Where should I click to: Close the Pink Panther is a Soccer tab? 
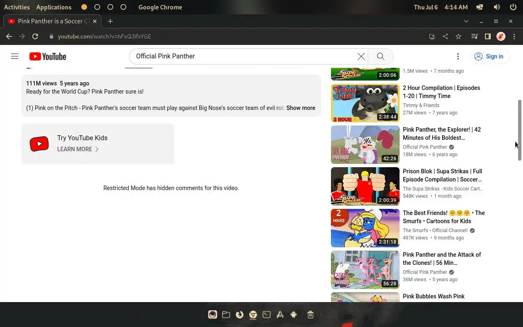click(x=95, y=21)
